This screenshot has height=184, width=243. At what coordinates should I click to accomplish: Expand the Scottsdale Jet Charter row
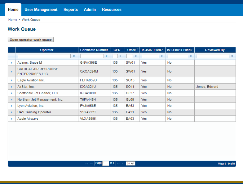pos(12,93)
